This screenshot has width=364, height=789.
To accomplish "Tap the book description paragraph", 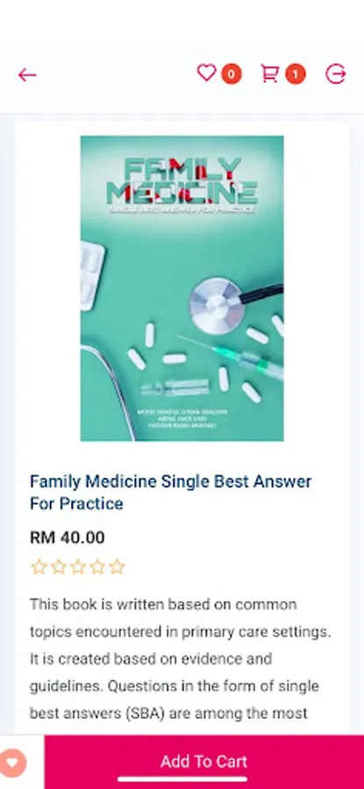I will coord(180,658).
